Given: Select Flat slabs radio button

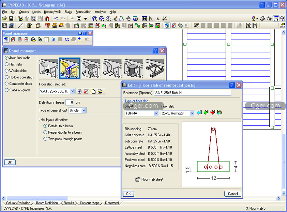Looking at the screenshot, I should point(7,64).
